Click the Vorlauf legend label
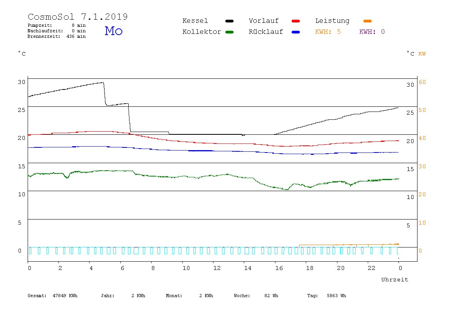The height and width of the screenshot is (320, 453). pyautogui.click(x=264, y=21)
